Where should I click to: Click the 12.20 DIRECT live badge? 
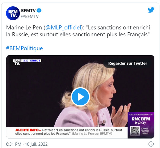point(31,61)
